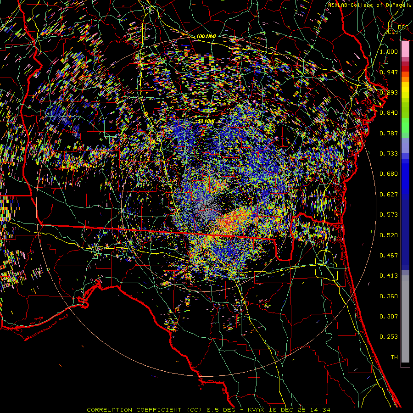Click the 0.893 legend value
The image size is (413, 413).
coord(389,92)
